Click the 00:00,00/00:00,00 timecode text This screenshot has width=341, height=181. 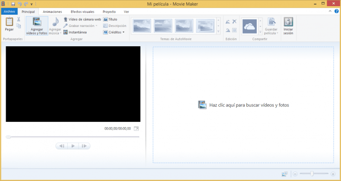click(x=117, y=129)
